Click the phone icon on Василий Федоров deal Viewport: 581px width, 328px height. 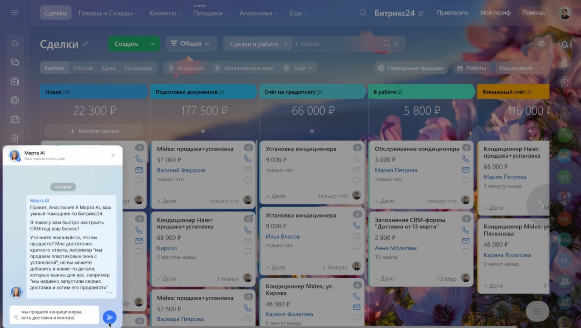tap(247, 159)
